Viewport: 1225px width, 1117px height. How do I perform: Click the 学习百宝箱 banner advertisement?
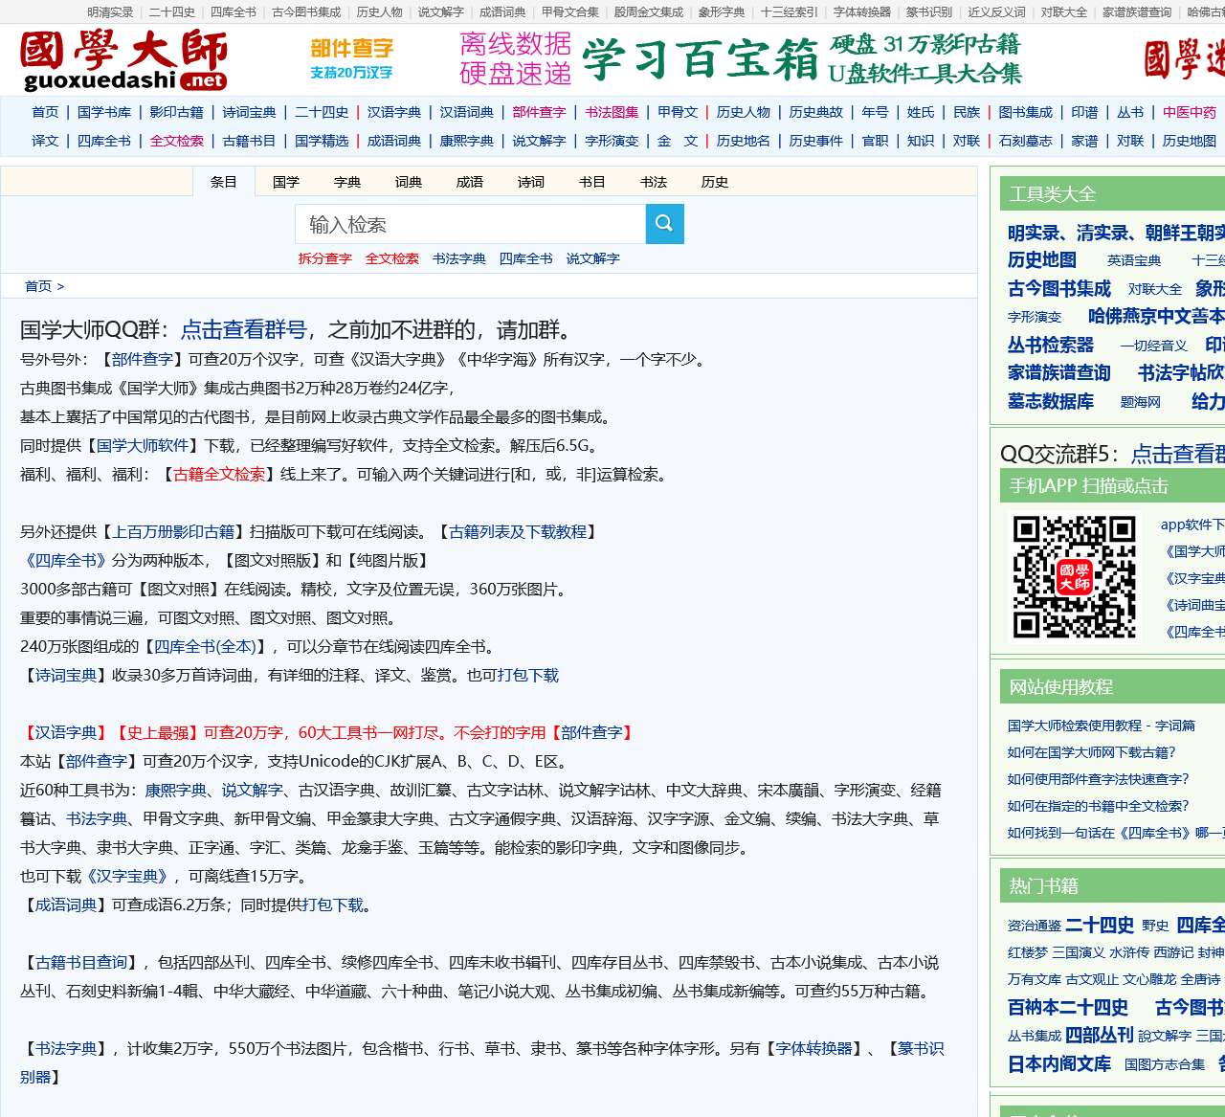pos(742,59)
